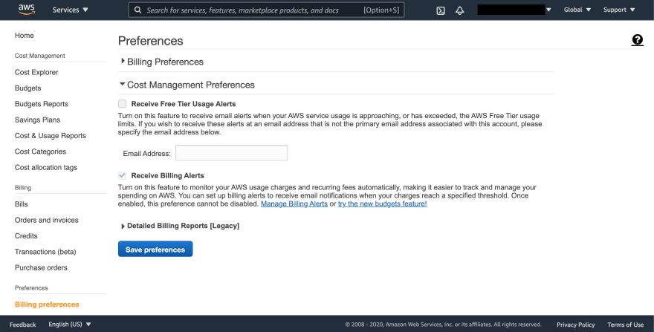Open the Privacy Policy link
Screen dimensions: 654x332
point(575,325)
